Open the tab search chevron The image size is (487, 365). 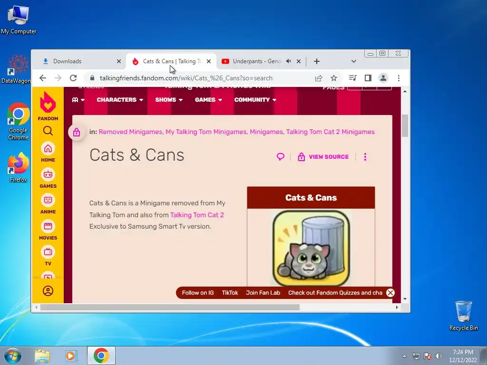coord(354,61)
